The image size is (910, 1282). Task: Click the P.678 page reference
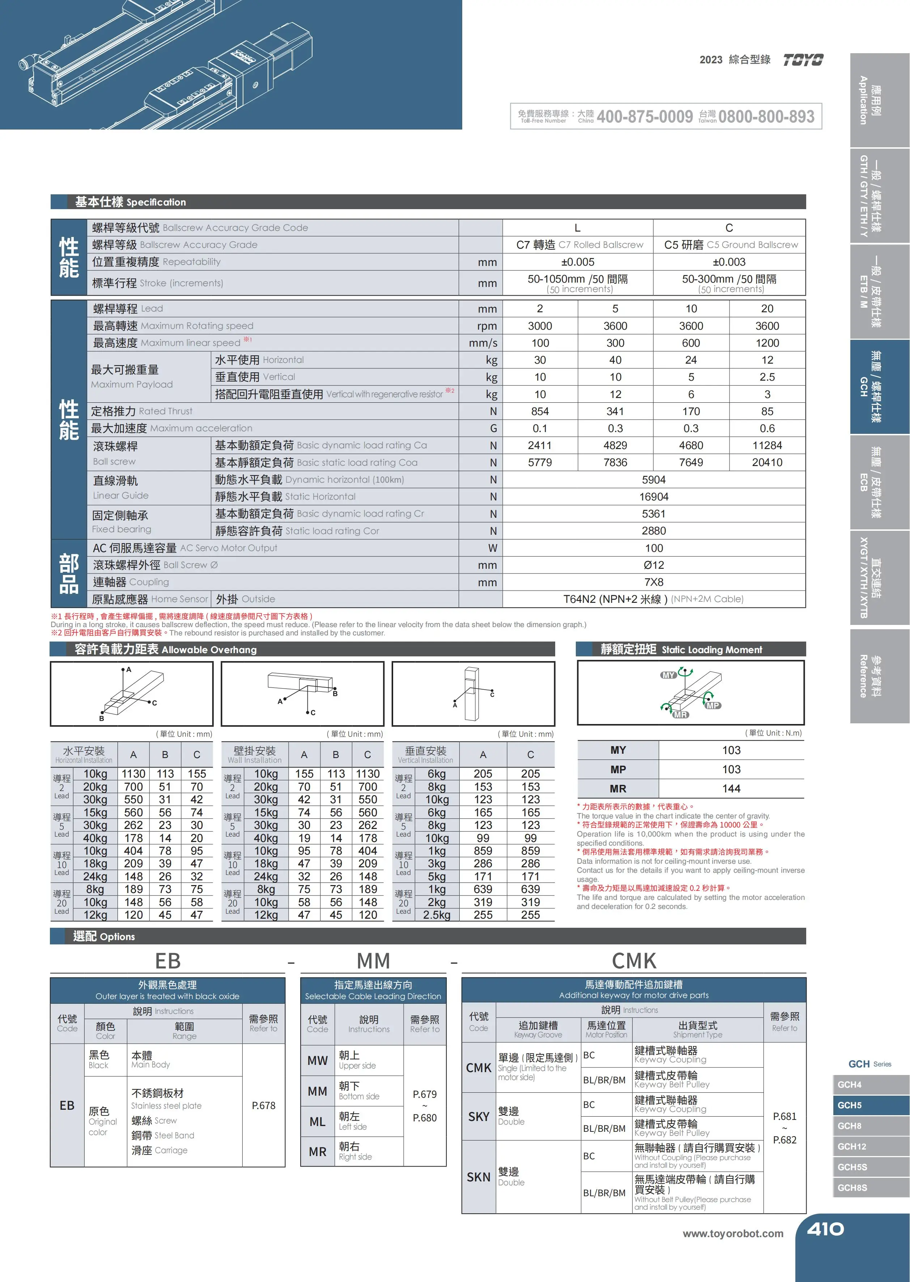(x=263, y=1105)
